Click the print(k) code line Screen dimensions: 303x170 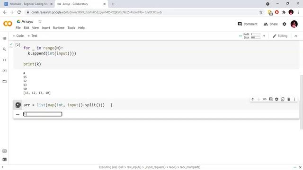(x=32, y=64)
